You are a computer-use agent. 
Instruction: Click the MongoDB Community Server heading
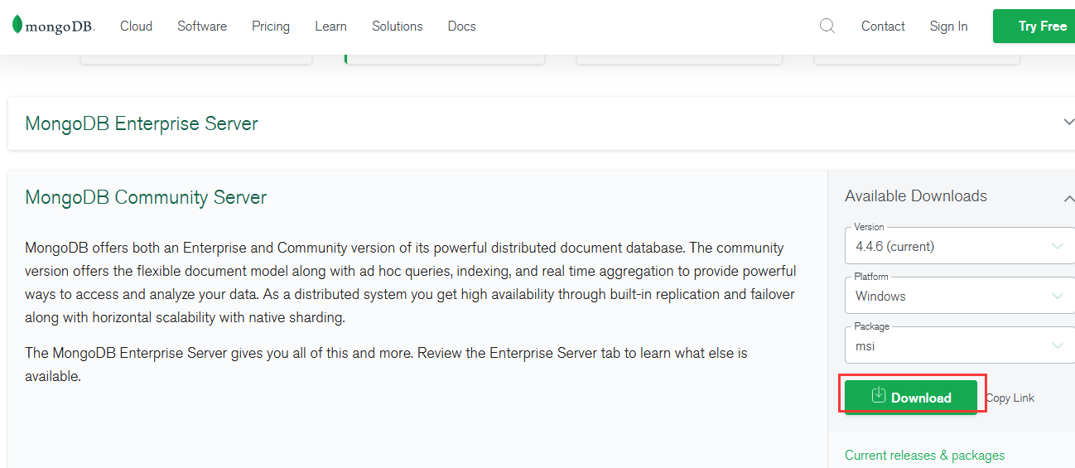pyautogui.click(x=146, y=197)
